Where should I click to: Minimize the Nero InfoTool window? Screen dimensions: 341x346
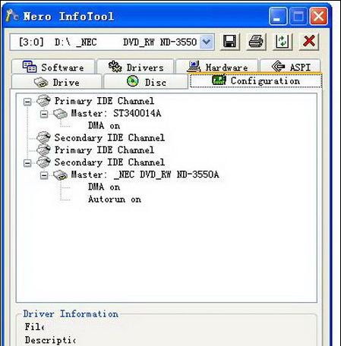[x=278, y=16]
